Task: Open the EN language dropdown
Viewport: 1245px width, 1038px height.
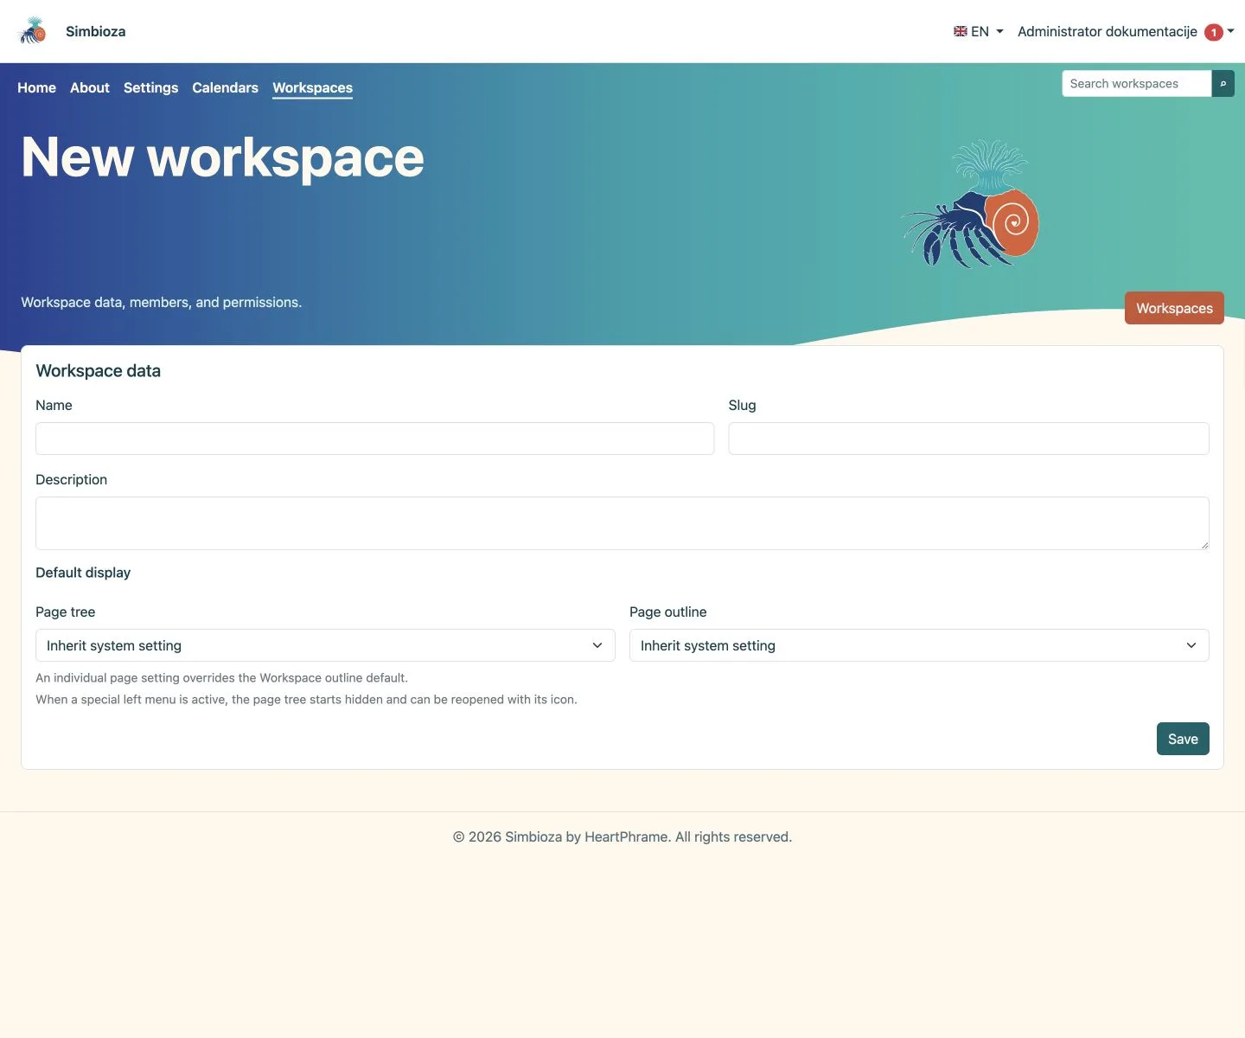Action: (x=979, y=31)
